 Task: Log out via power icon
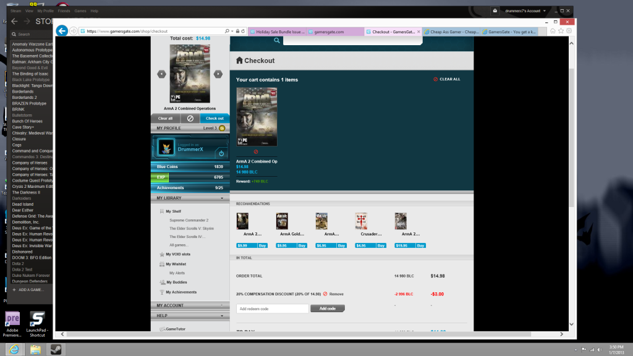(x=221, y=153)
